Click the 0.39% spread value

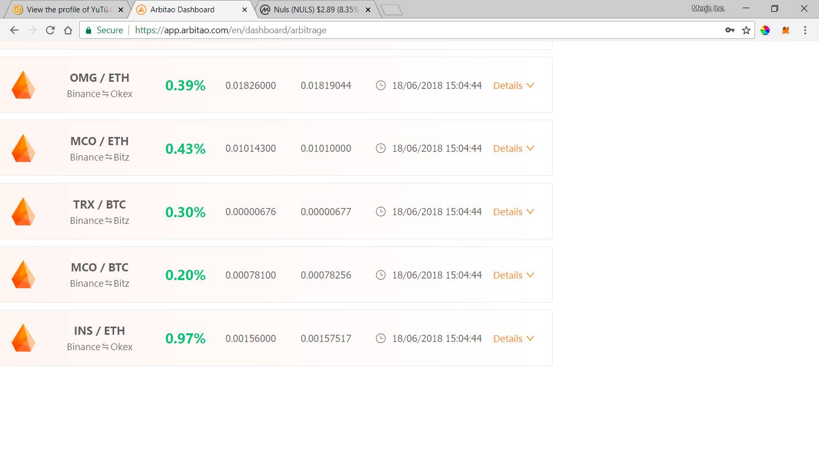(185, 85)
